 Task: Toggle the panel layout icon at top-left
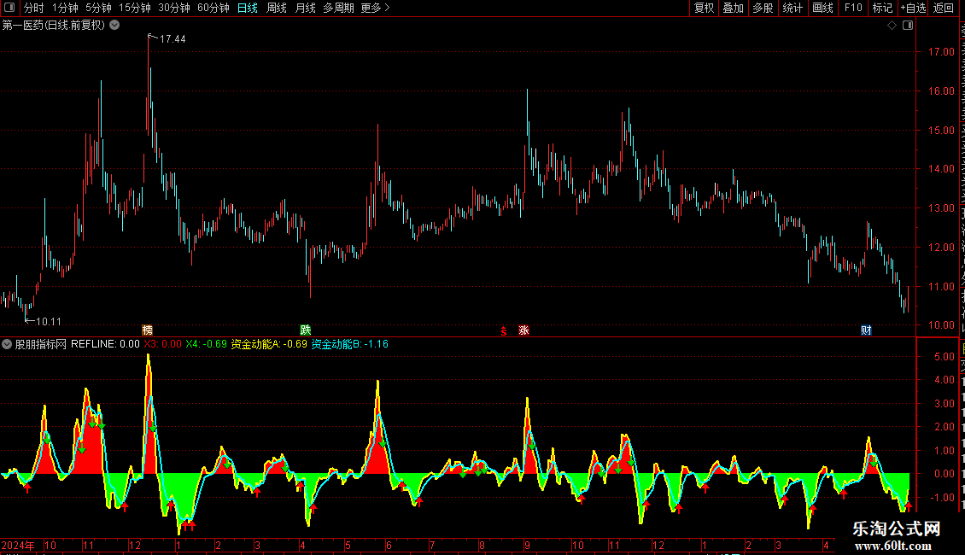tap(9, 8)
